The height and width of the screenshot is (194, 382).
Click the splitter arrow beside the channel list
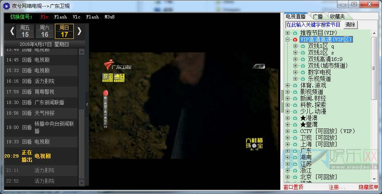point(282,101)
